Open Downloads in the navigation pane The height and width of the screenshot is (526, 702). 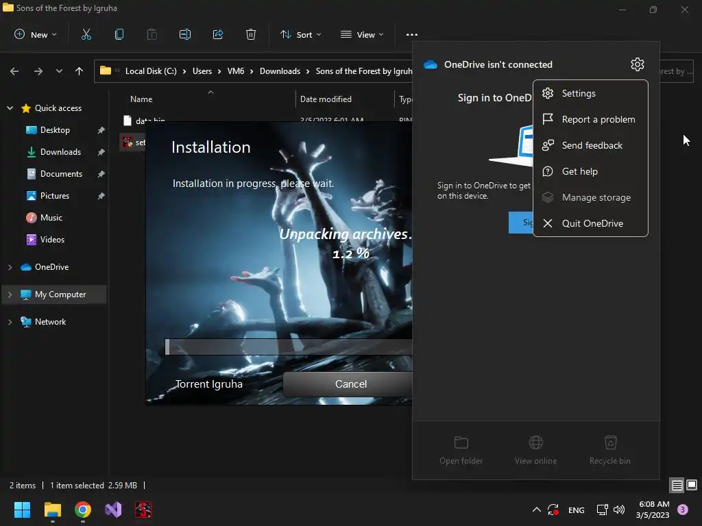(x=60, y=152)
